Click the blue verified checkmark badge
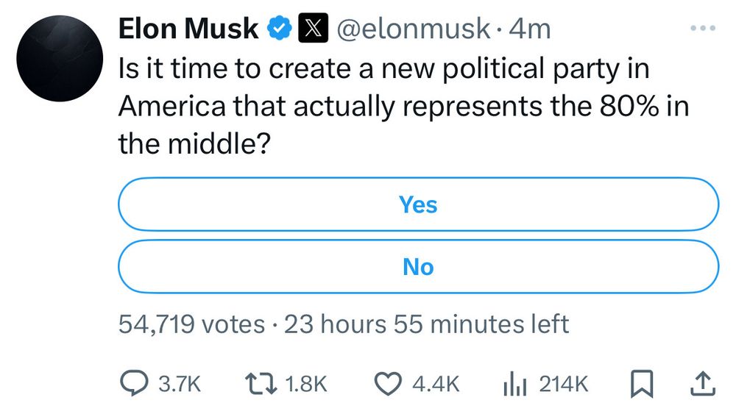The height and width of the screenshot is (414, 736). click(280, 29)
